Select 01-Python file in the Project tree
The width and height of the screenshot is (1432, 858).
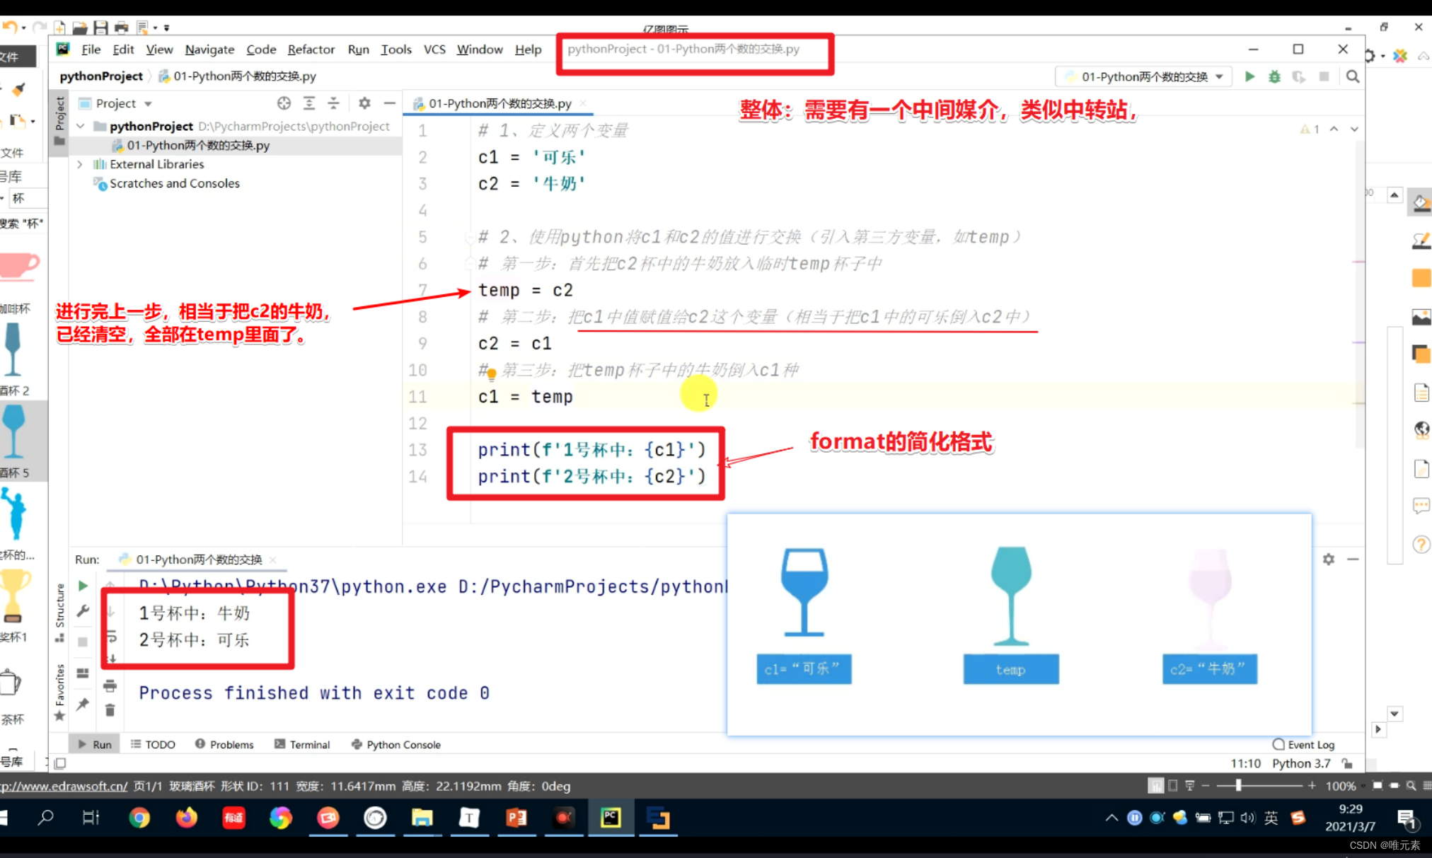pyautogui.click(x=198, y=145)
